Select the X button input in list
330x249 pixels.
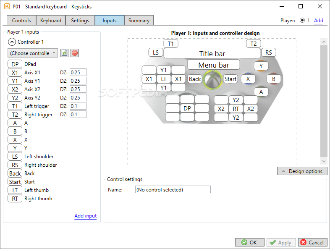pyautogui.click(x=15, y=140)
